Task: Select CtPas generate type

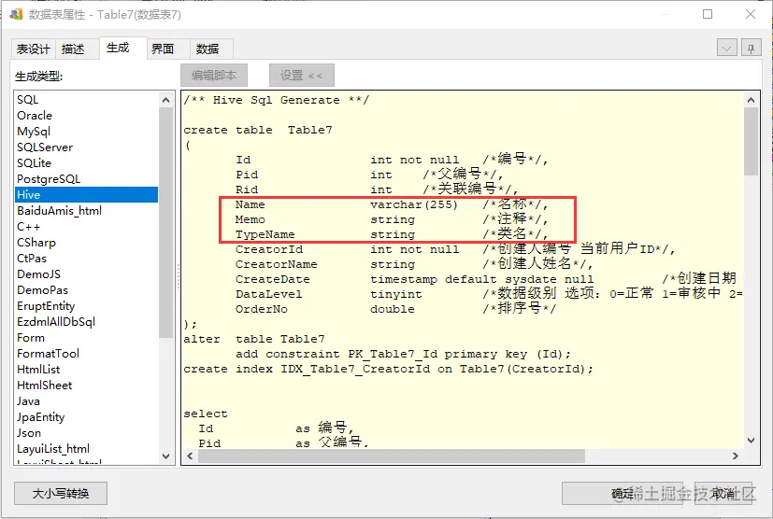Action: click(x=86, y=258)
